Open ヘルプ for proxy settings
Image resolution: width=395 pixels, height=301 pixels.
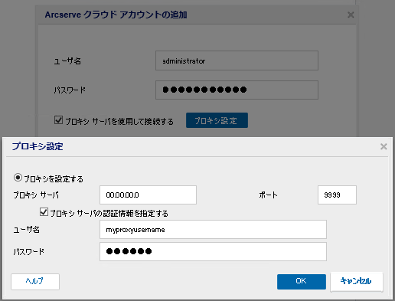(x=35, y=282)
